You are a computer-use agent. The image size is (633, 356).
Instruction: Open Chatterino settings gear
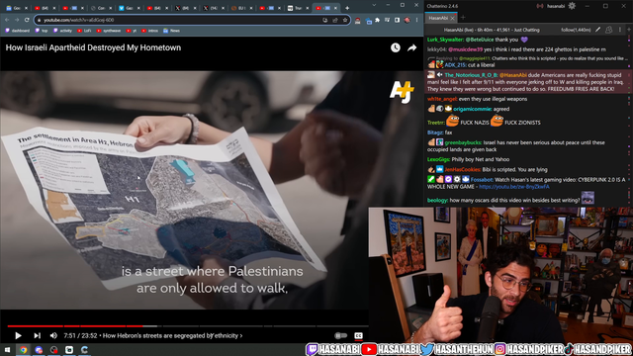pos(572,6)
